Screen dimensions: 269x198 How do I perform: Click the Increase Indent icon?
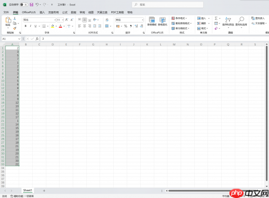point(100,26)
